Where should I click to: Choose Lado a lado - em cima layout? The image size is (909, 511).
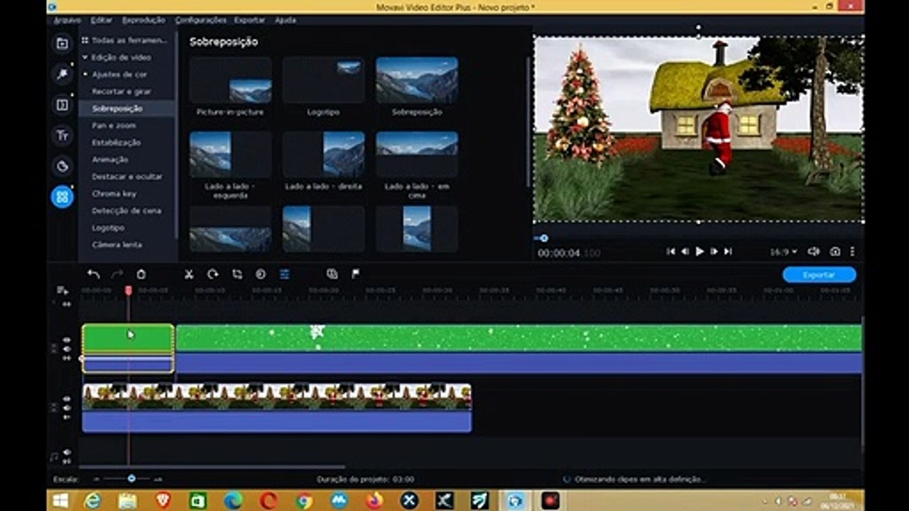417,154
